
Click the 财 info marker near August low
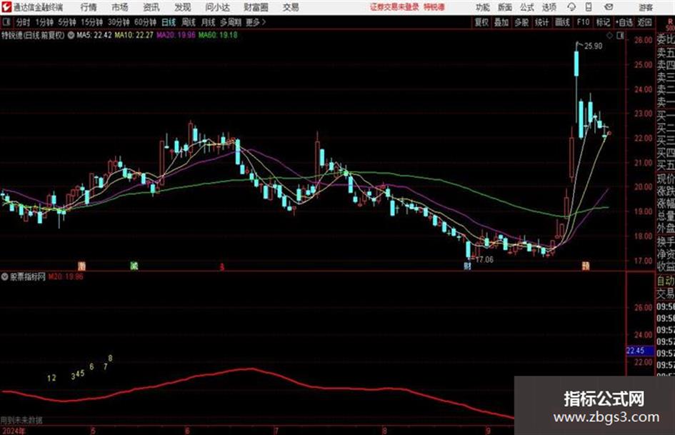468,266
